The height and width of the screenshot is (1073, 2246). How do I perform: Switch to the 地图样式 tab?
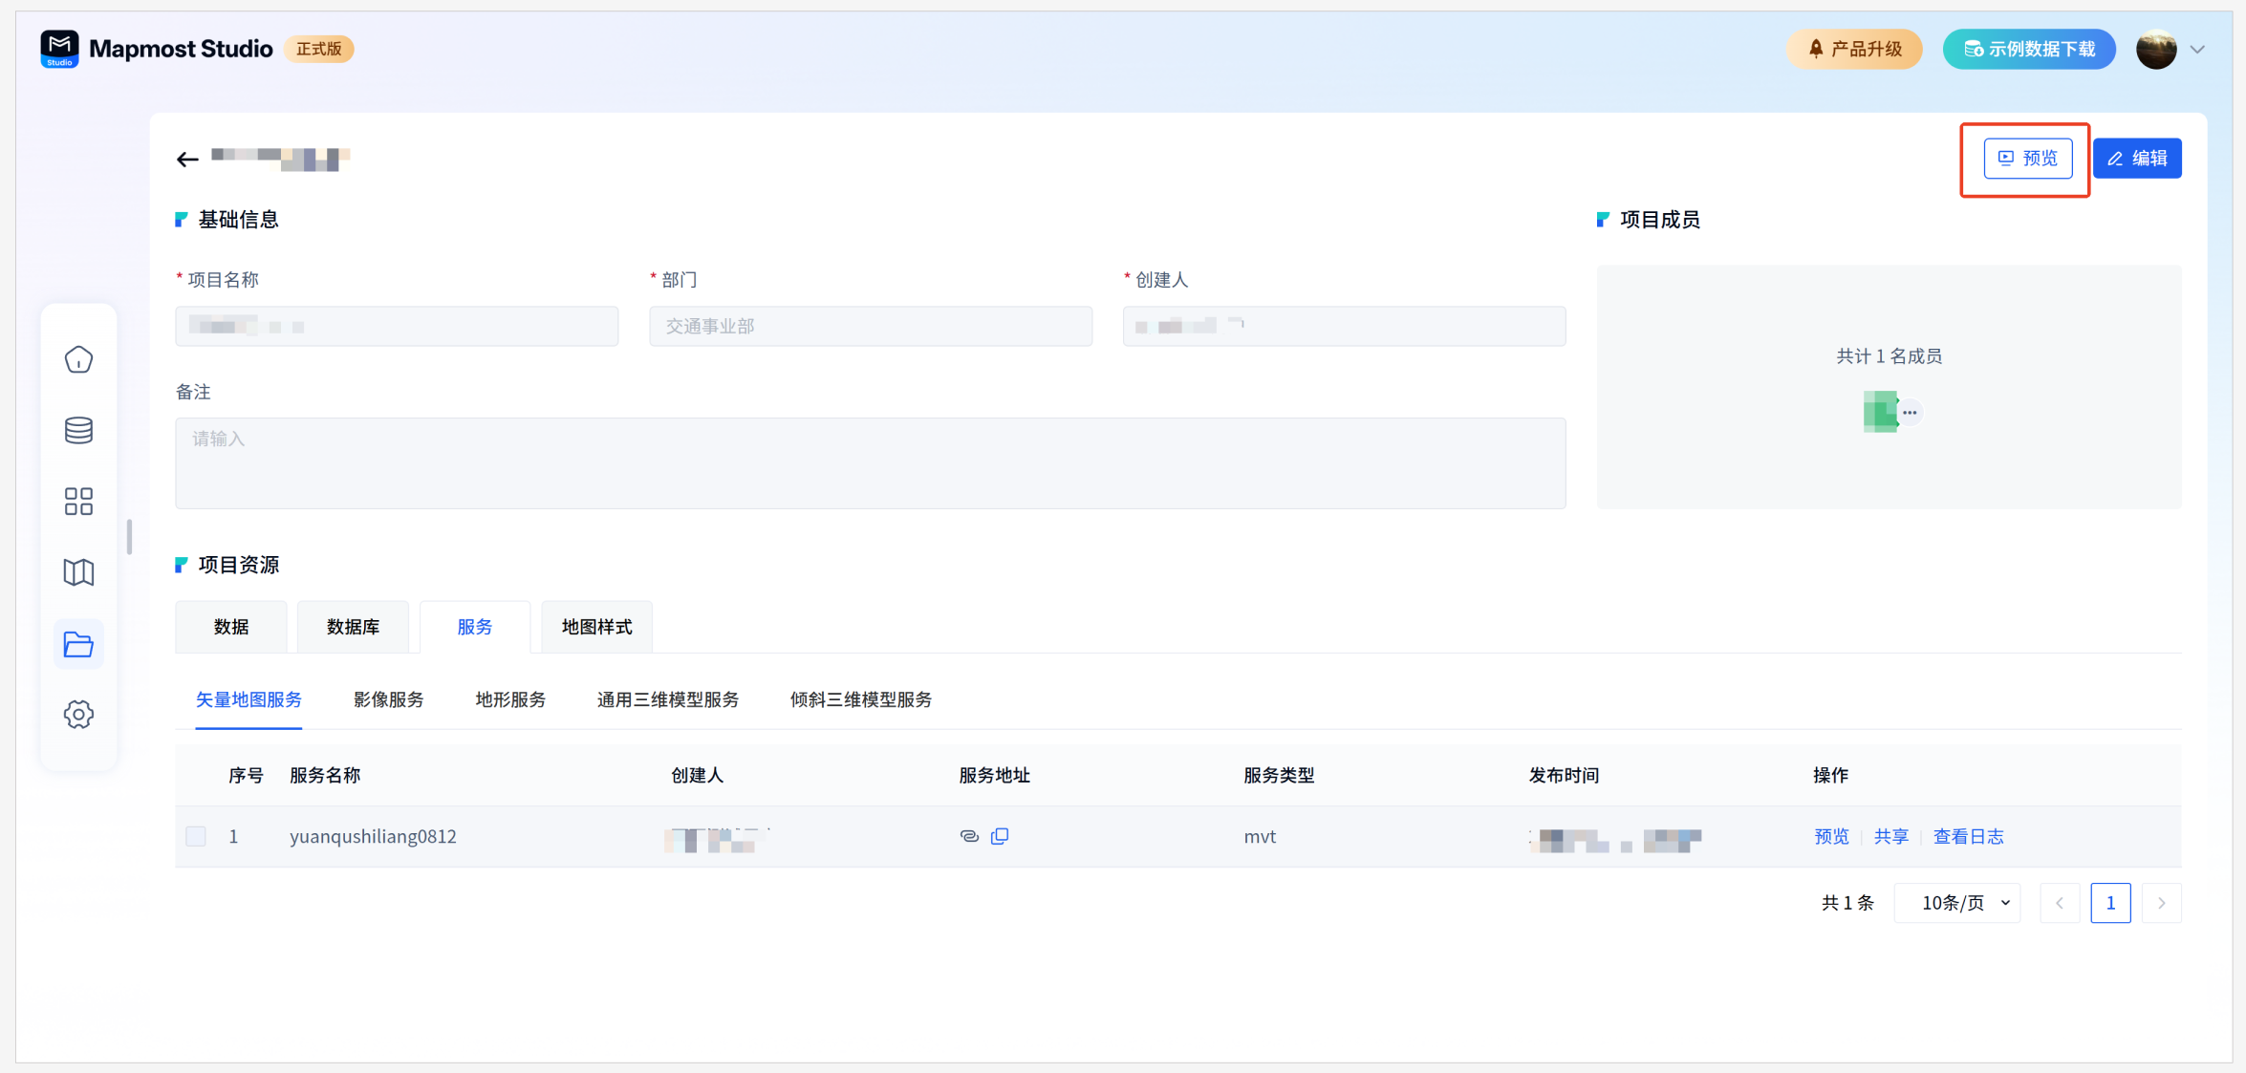pyautogui.click(x=596, y=627)
